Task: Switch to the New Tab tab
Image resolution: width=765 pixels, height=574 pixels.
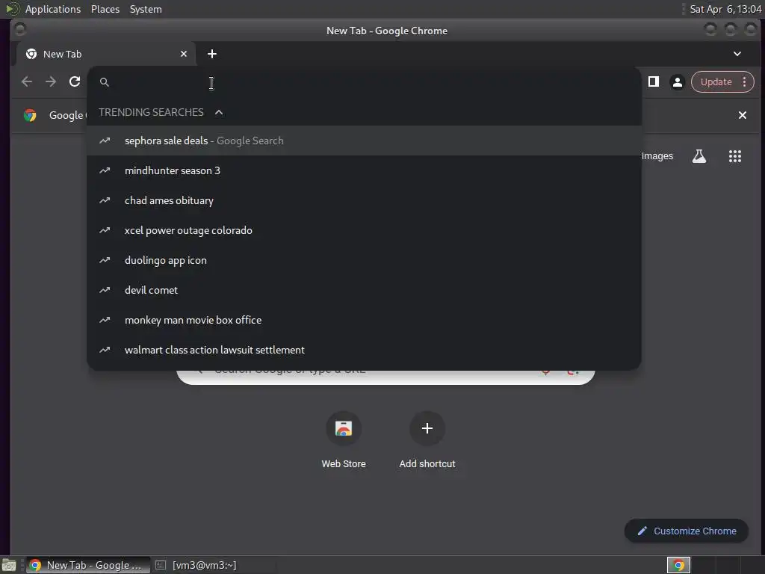Action: pos(106,54)
